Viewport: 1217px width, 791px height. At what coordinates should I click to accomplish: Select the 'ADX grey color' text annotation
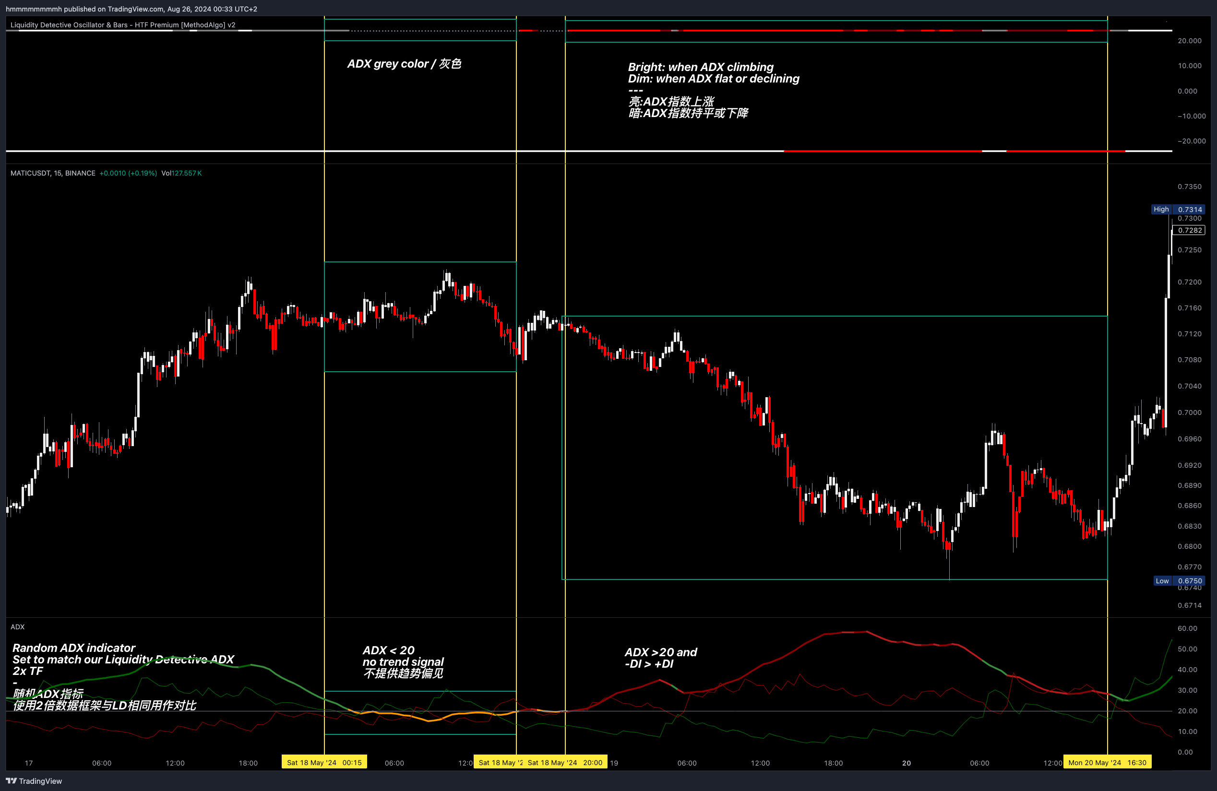[x=404, y=64]
